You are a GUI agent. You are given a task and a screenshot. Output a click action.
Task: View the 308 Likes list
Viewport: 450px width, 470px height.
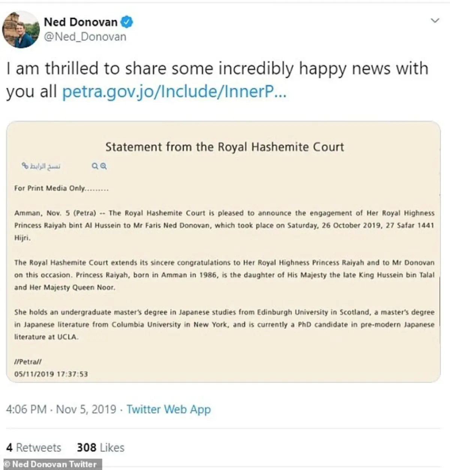pos(100,447)
